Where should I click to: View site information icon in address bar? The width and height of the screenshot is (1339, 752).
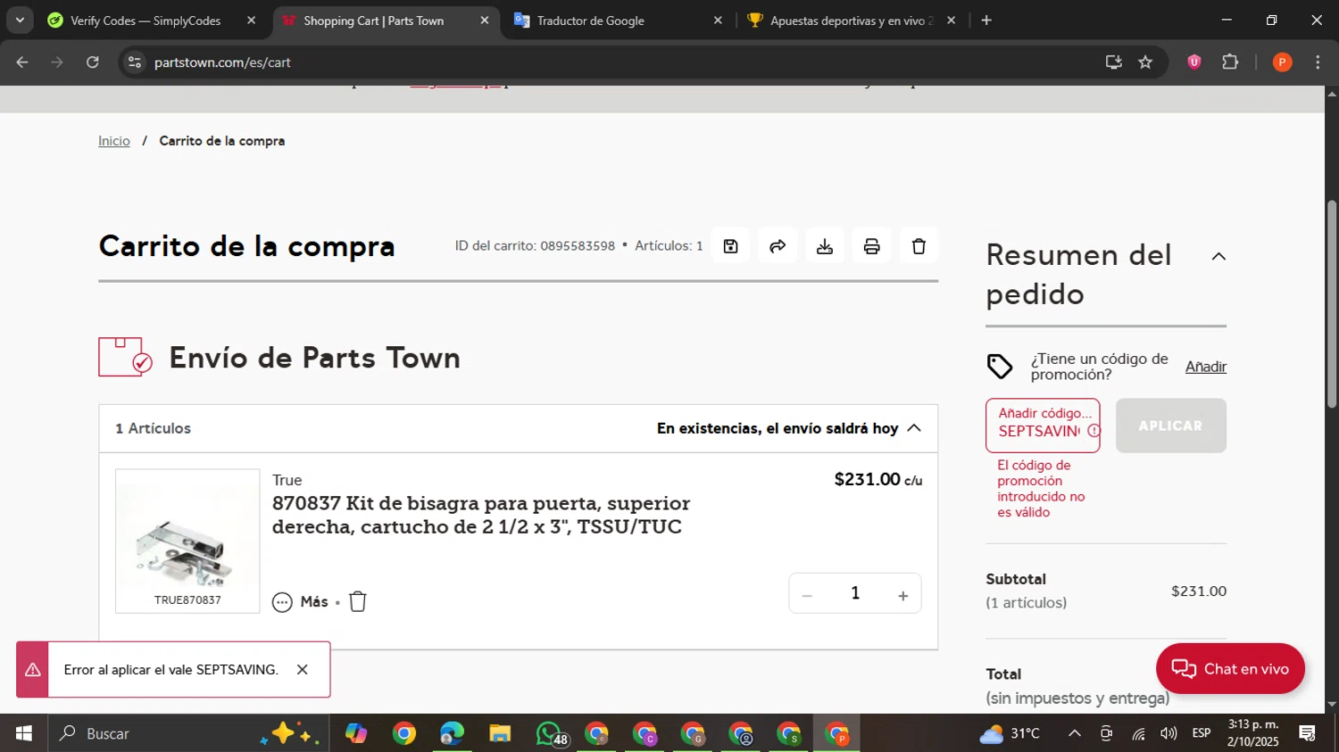pos(135,62)
